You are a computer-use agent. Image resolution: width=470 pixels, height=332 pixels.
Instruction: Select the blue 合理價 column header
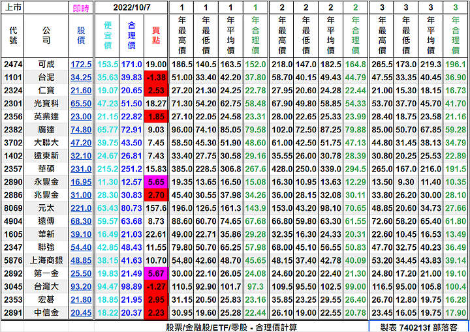132,36
